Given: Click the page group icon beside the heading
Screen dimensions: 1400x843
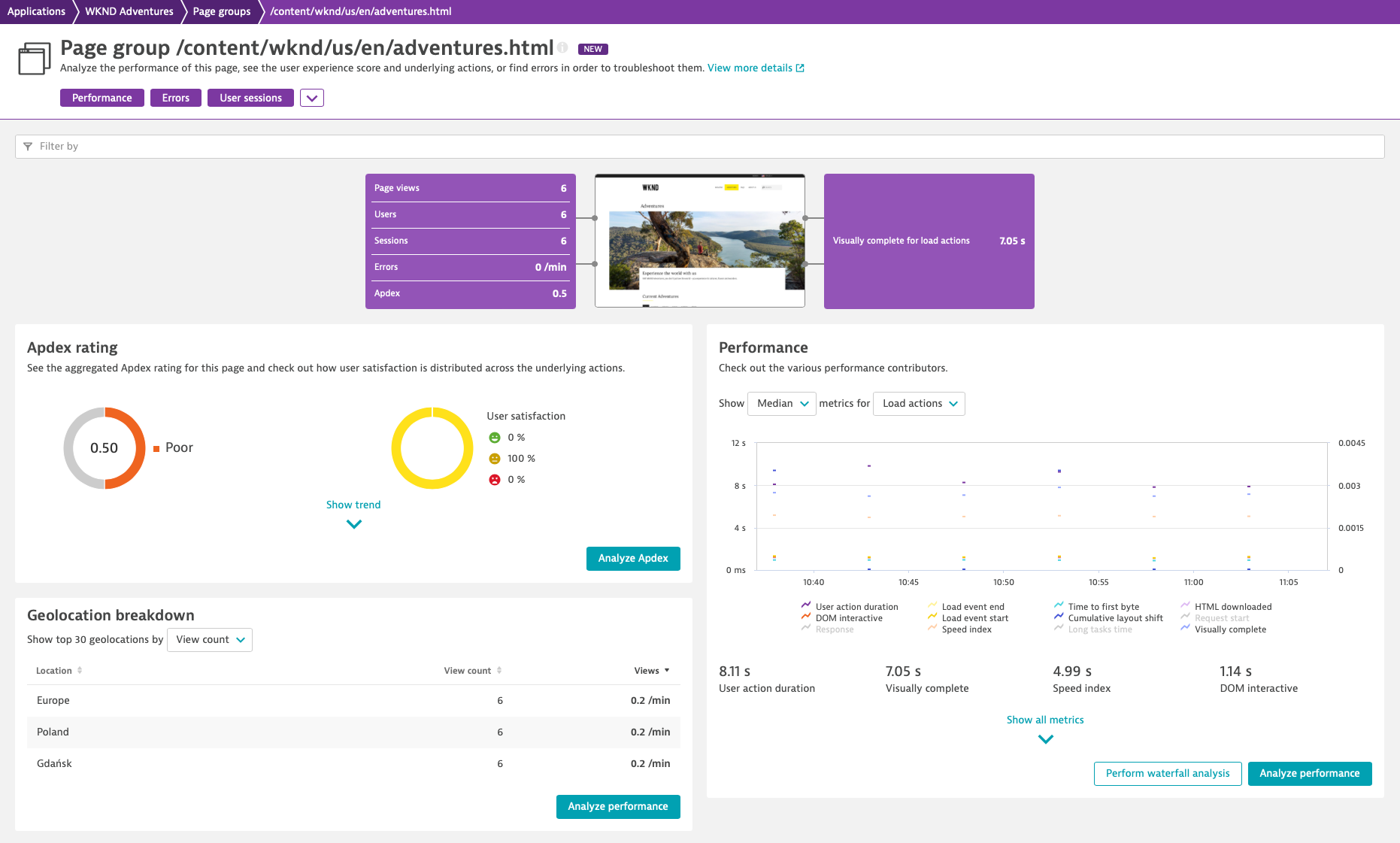Looking at the screenshot, I should [33, 57].
